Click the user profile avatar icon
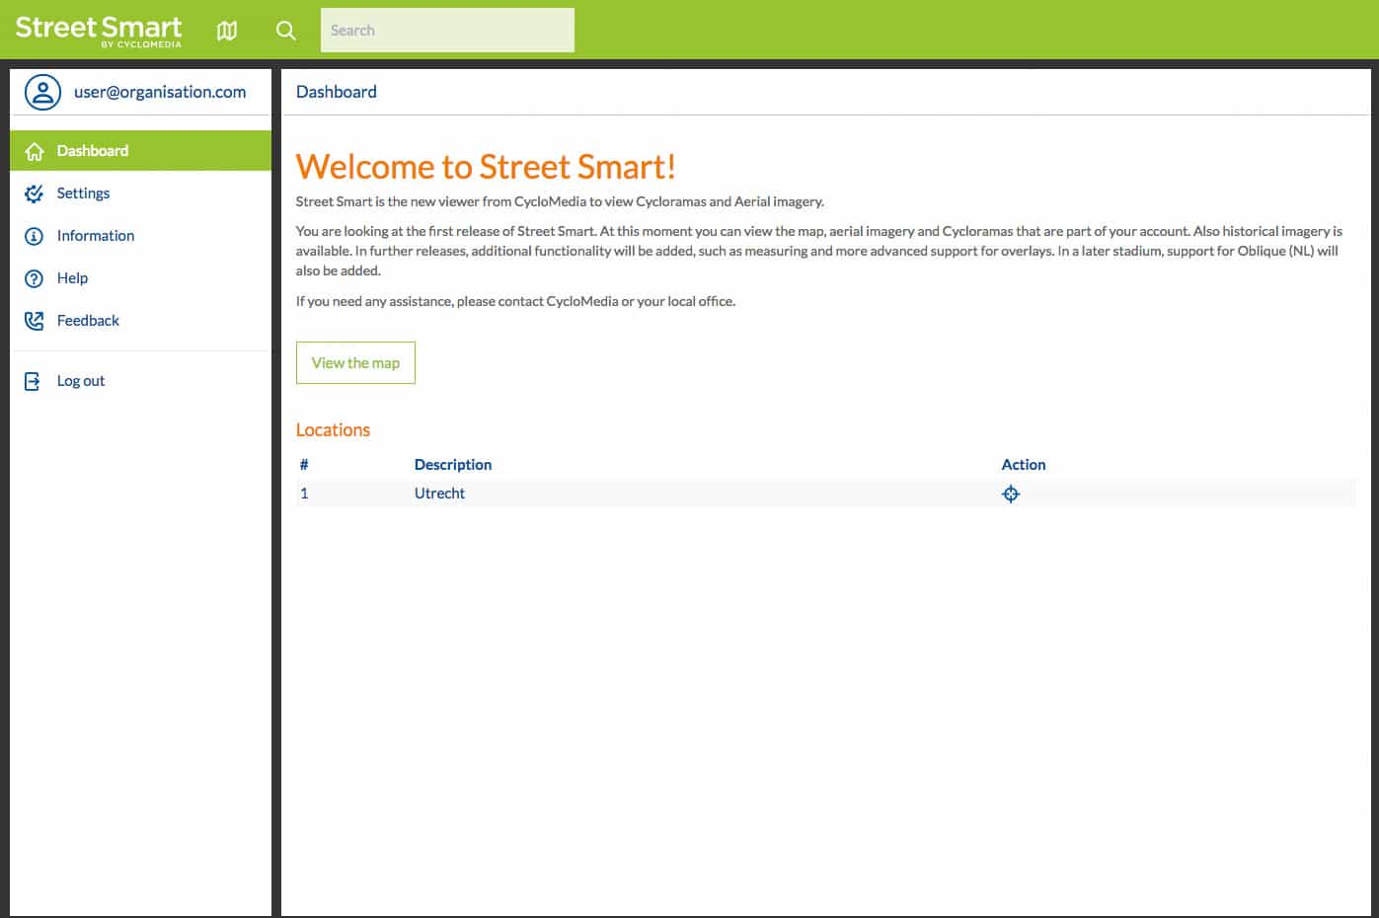The height and width of the screenshot is (918, 1379). (42, 92)
